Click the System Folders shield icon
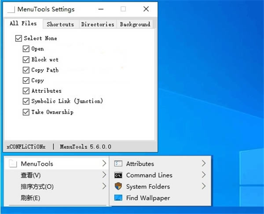The width and height of the screenshot is (264, 214). pos(118,186)
